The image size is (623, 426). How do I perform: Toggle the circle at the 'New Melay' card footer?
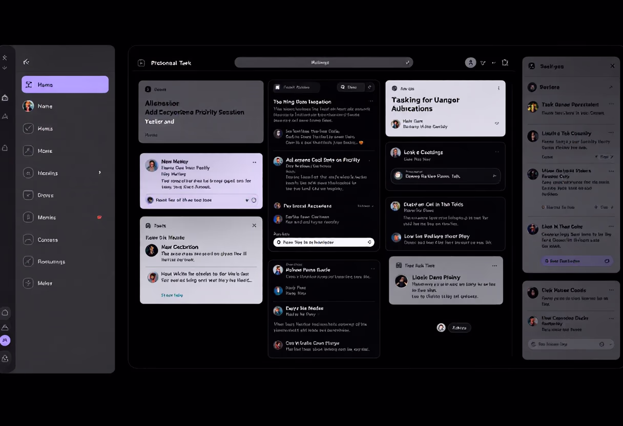254,200
